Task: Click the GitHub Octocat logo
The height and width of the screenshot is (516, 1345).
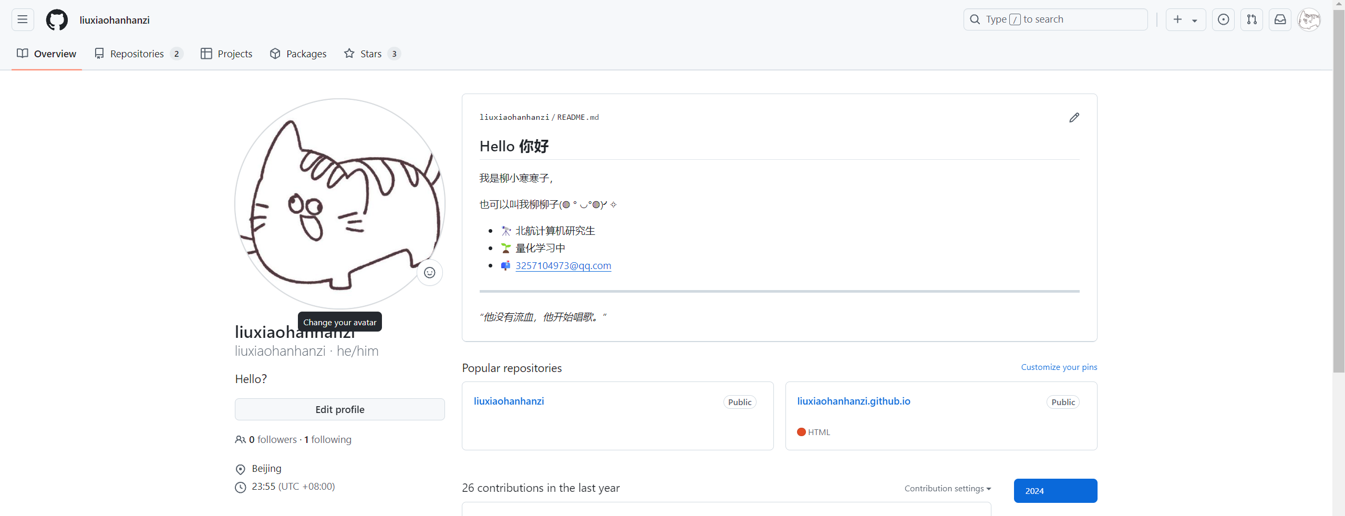Action: [57, 20]
